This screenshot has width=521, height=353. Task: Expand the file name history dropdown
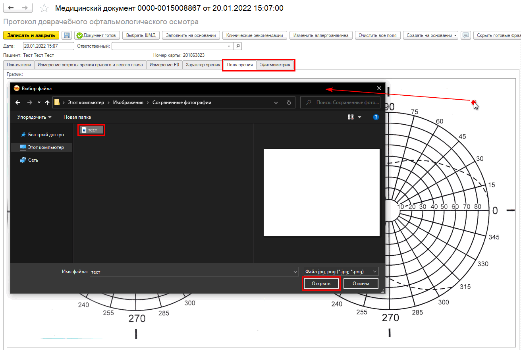coord(295,272)
